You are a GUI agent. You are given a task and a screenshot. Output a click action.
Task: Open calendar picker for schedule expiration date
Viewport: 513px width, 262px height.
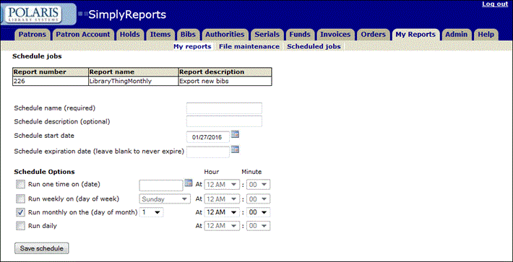click(235, 149)
